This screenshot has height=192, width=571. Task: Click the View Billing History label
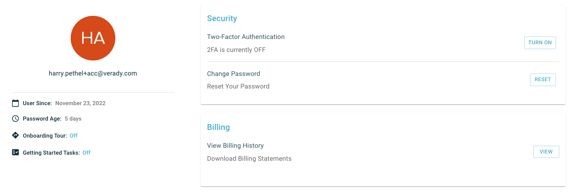pyautogui.click(x=236, y=145)
